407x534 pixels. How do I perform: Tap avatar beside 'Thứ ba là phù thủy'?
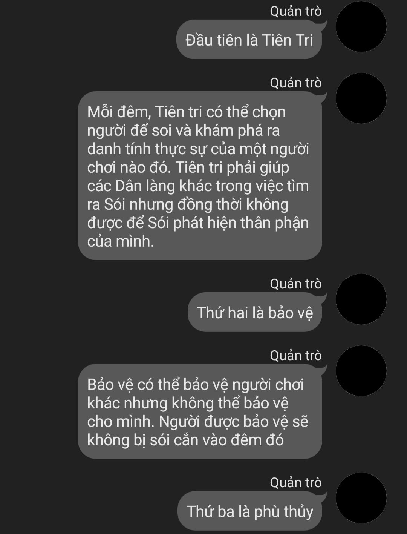point(361,498)
